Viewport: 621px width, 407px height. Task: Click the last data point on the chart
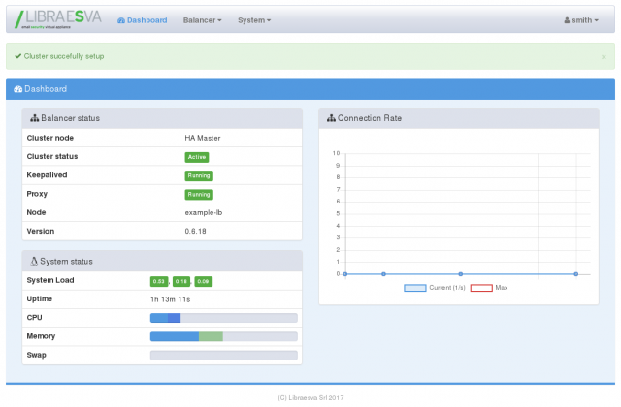click(x=576, y=274)
